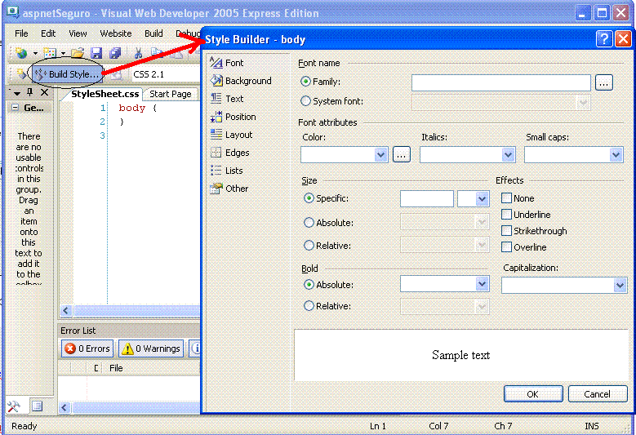The height and width of the screenshot is (435, 636).
Task: Check the None effects checkbox
Action: (x=506, y=198)
